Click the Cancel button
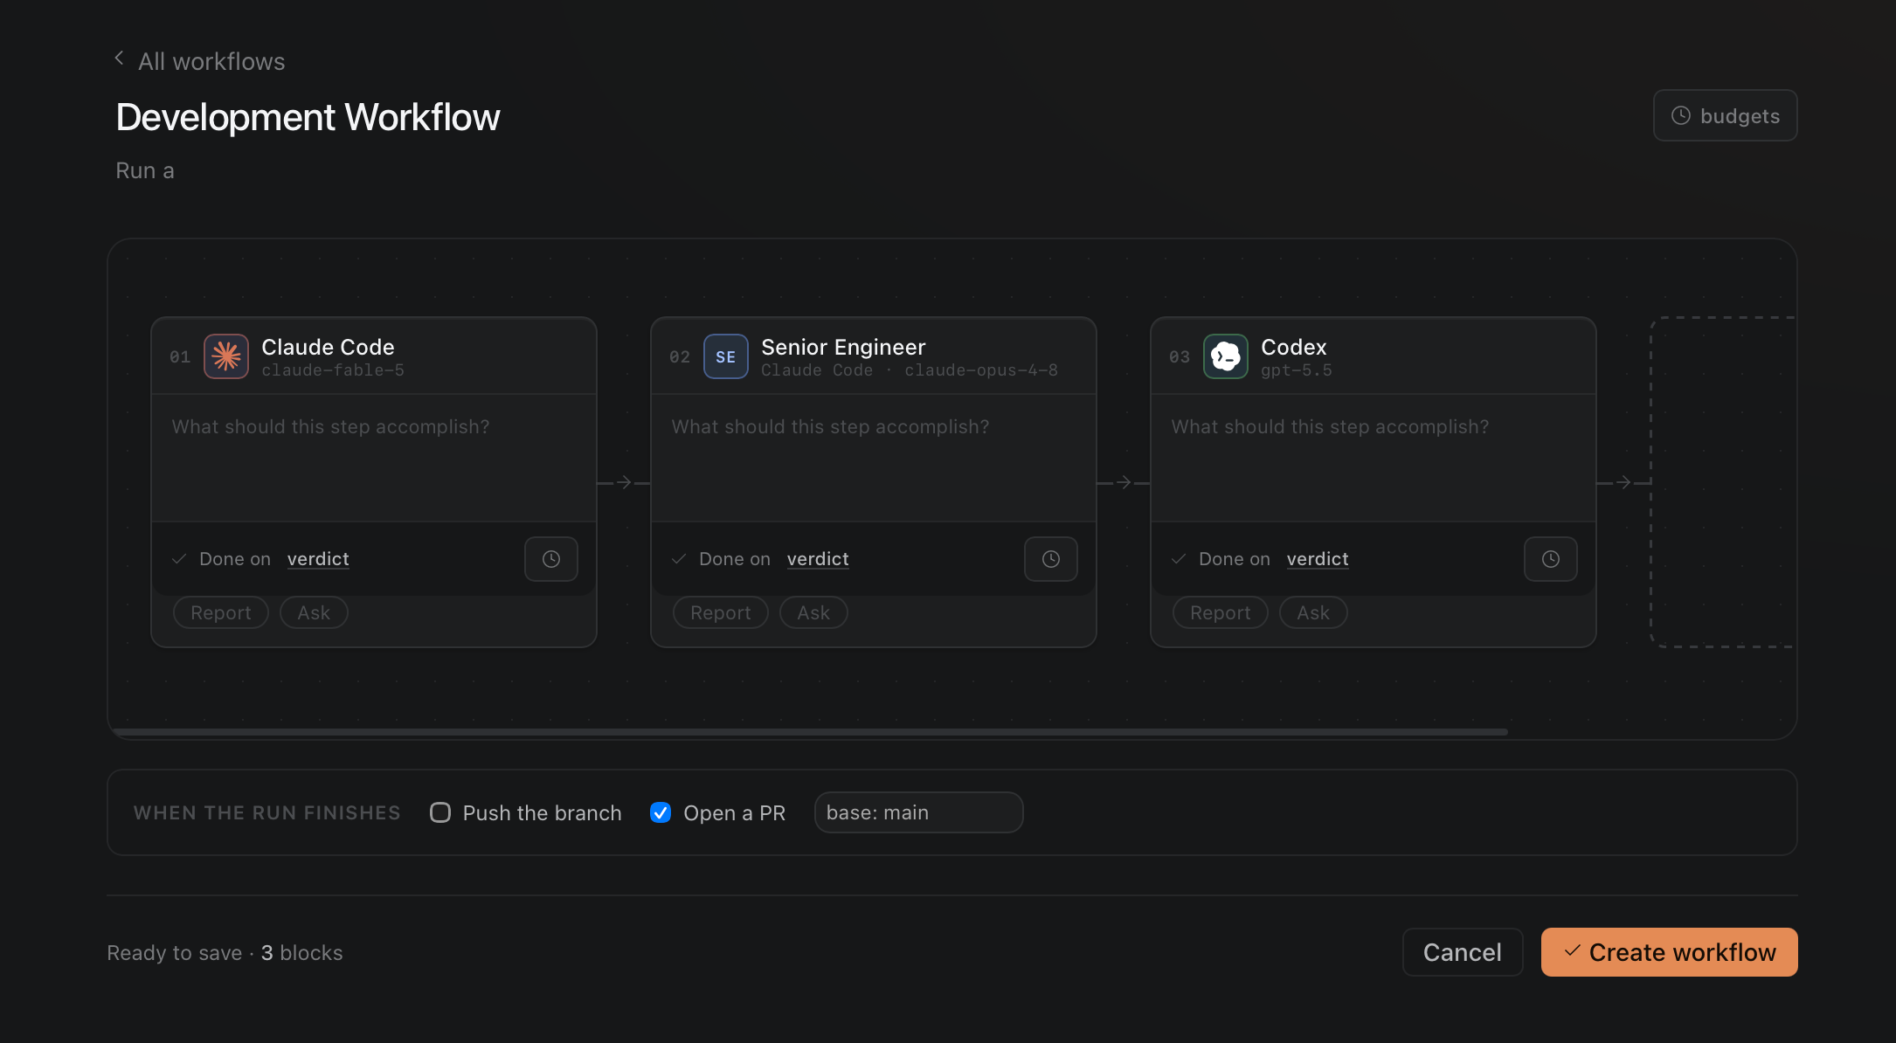1896x1043 pixels. [x=1463, y=952]
